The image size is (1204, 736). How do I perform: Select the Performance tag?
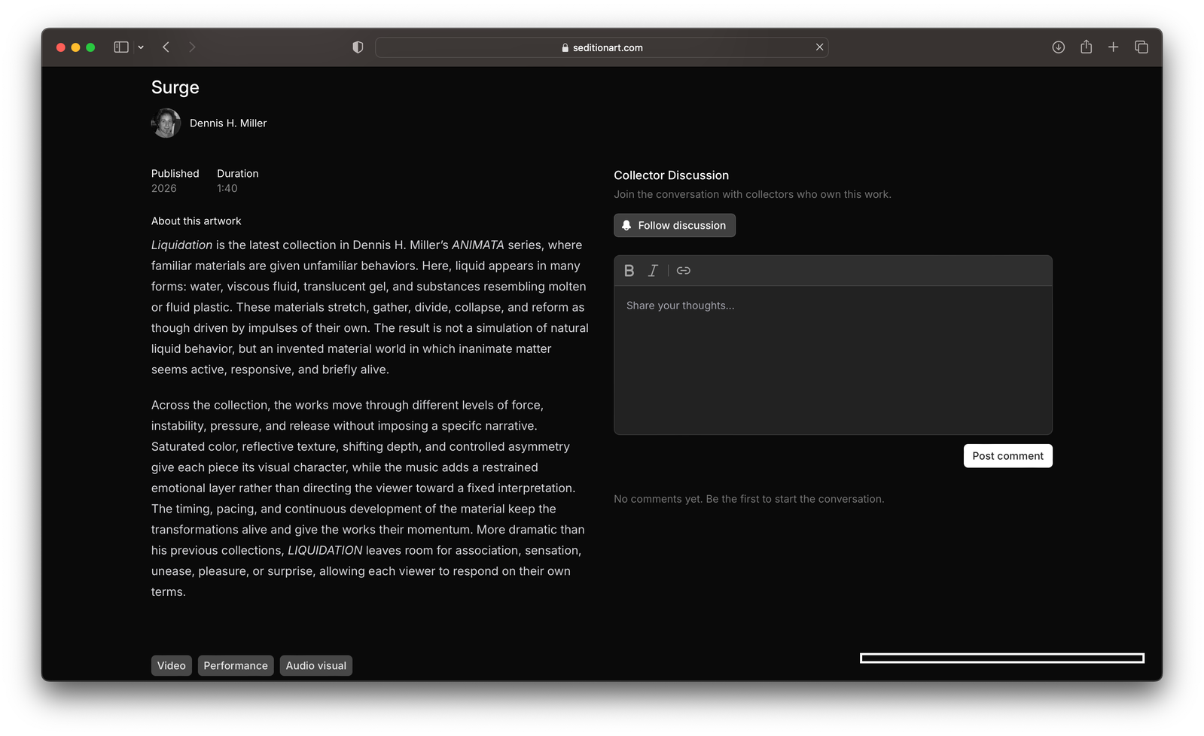point(236,666)
